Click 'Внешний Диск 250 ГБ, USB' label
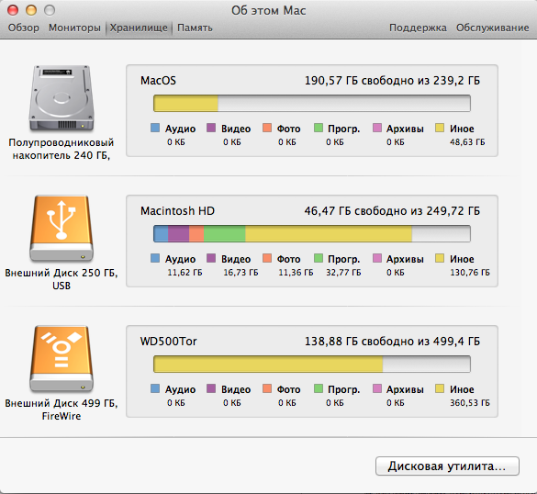Image resolution: width=537 pixels, height=494 pixels. click(62, 279)
